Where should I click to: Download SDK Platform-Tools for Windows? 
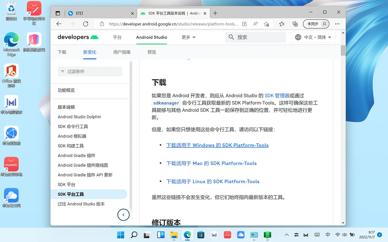[x=217, y=145]
